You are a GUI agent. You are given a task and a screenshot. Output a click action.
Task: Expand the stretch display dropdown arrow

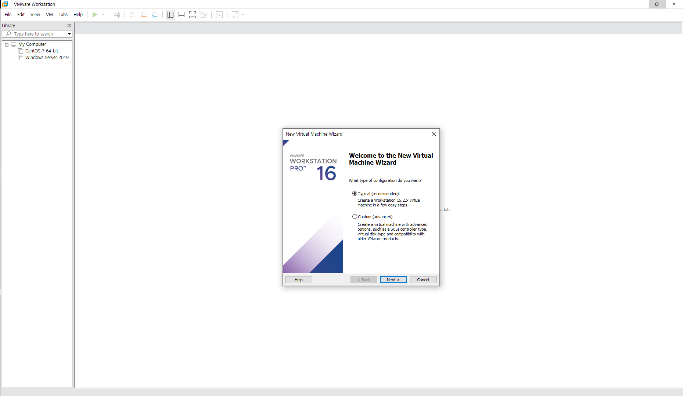click(243, 15)
